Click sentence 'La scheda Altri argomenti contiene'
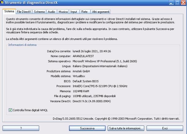The image size is (187, 134). click(62, 39)
